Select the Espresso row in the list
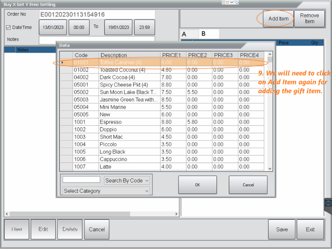 click(111, 122)
